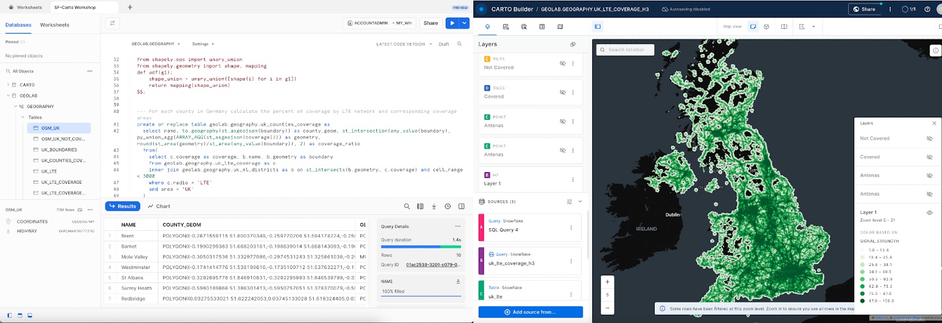
Task: Click the Share button in CARTO Builder
Action: pos(864,9)
